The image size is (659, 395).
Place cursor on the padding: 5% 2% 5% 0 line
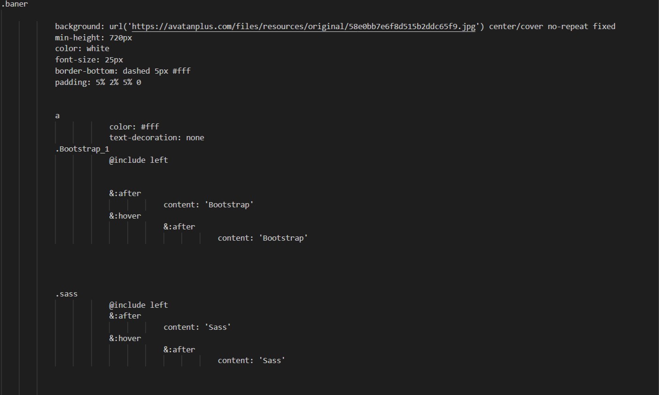pyautogui.click(x=98, y=83)
